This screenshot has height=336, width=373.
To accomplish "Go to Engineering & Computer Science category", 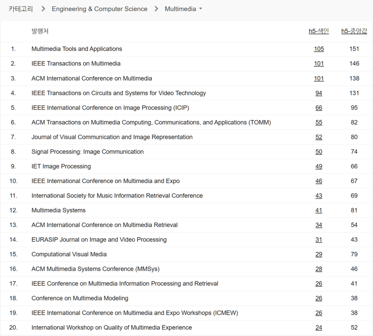I will pyautogui.click(x=100, y=9).
